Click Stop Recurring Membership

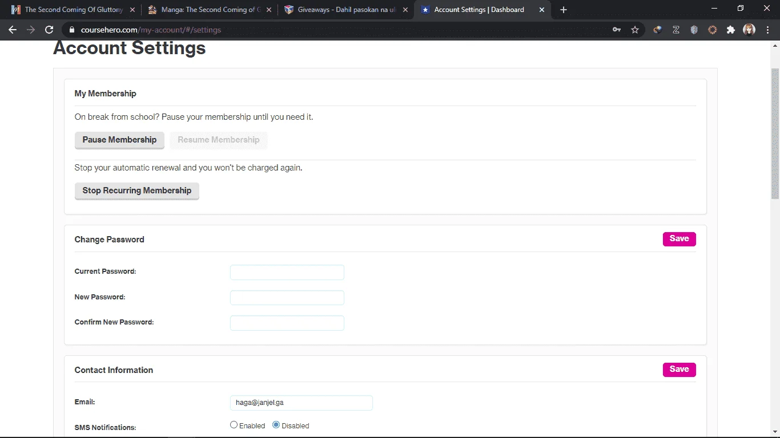[x=137, y=191]
